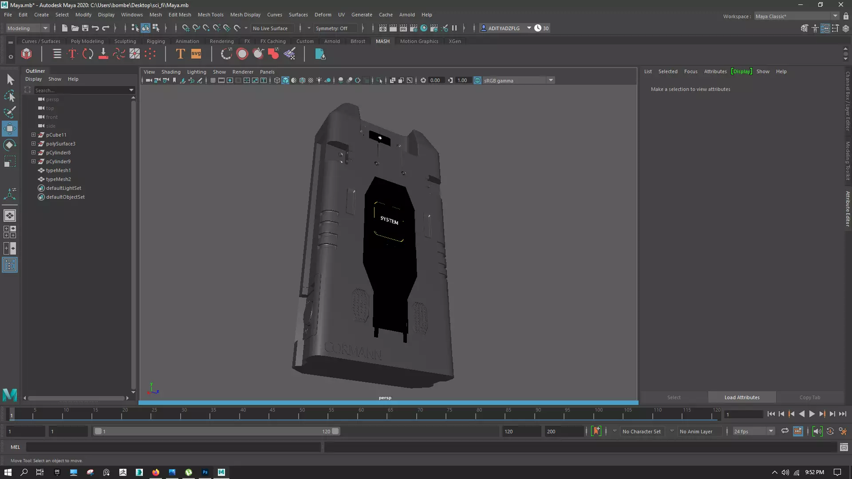Click the MASH Type text icon
Viewport: 852px width, 479px height.
tap(180, 54)
